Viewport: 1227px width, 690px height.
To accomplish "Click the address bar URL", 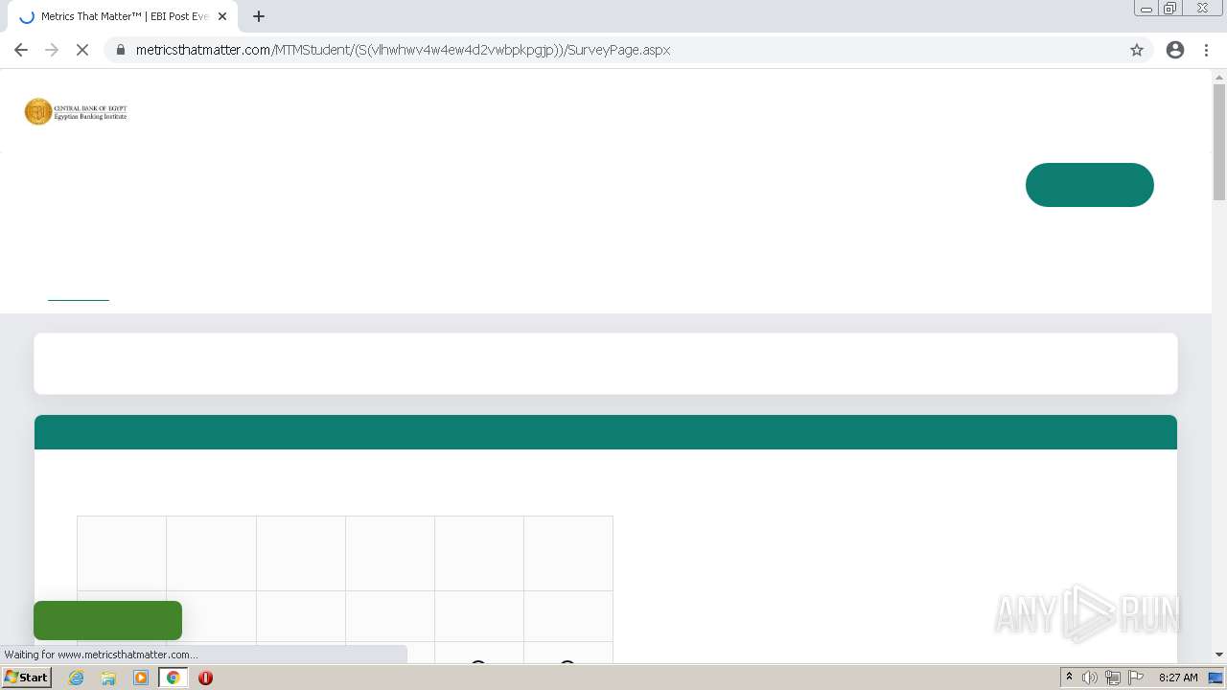I will tap(403, 50).
